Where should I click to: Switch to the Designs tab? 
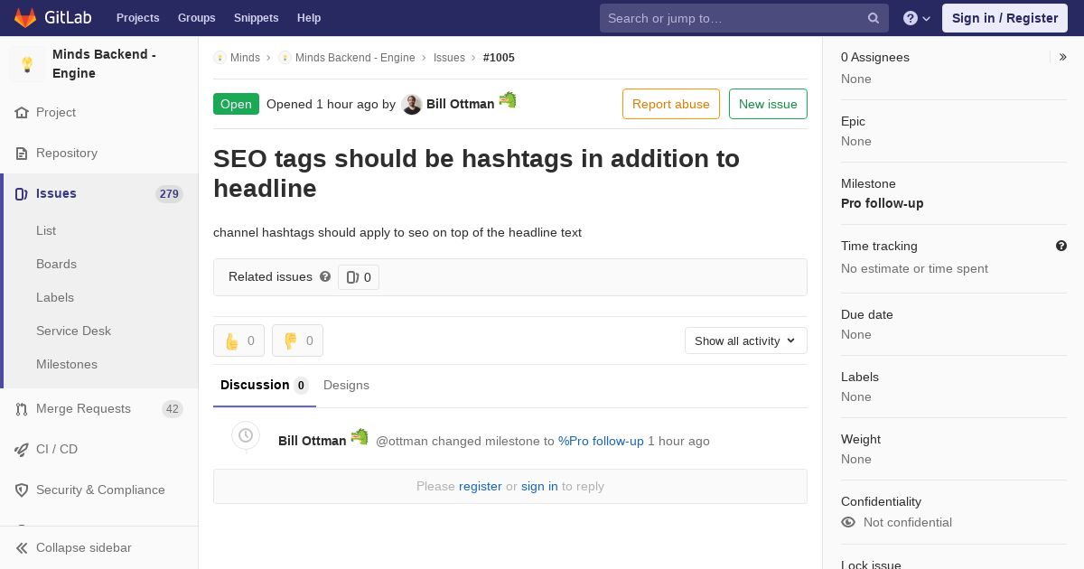coord(346,385)
